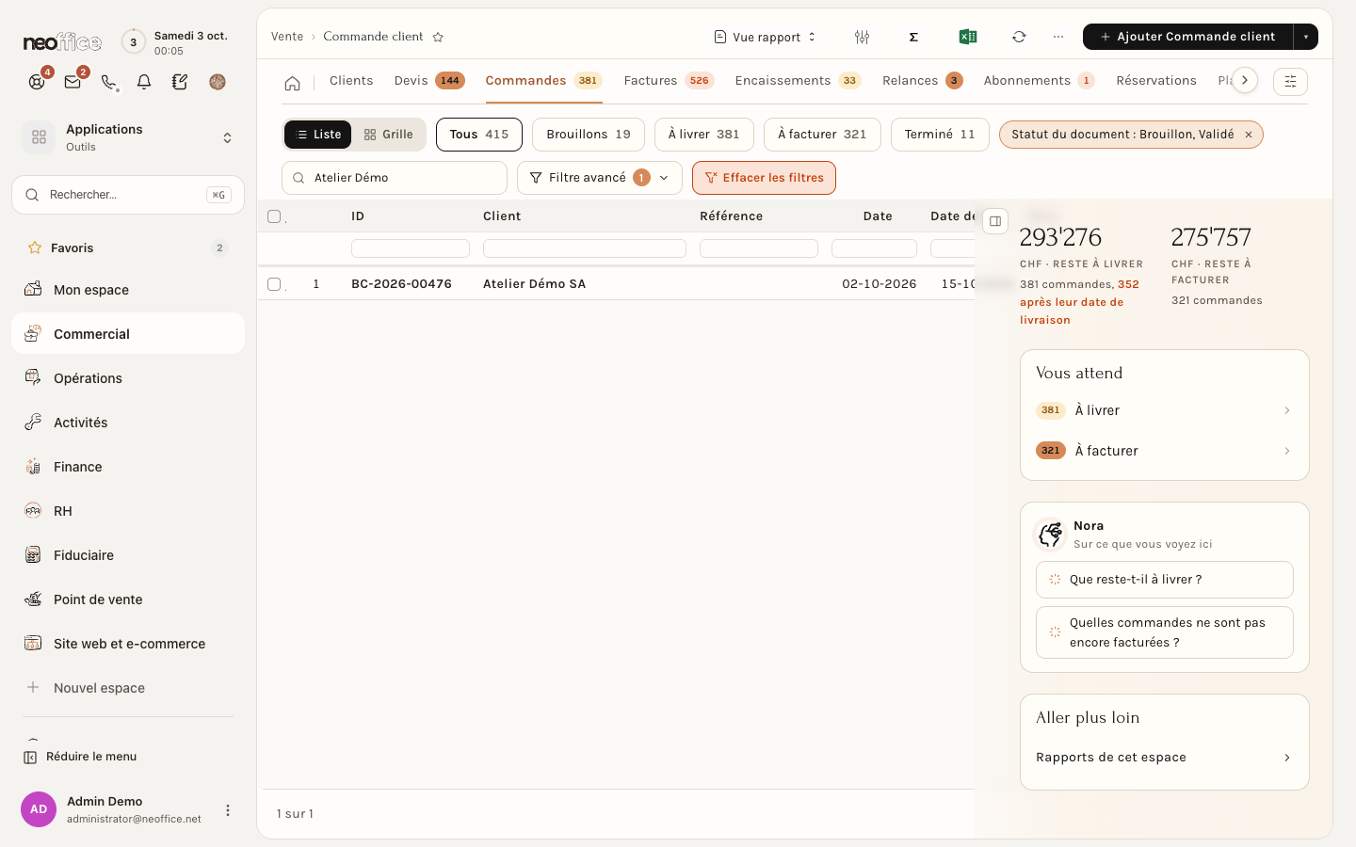Tick the checkbox for BC-2026-00476

pyautogui.click(x=274, y=284)
